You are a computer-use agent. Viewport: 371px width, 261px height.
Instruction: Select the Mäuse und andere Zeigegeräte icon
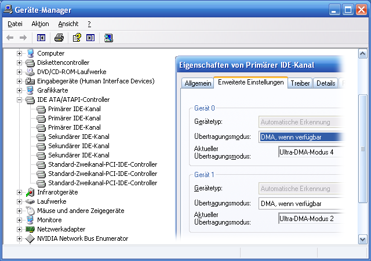30,211
